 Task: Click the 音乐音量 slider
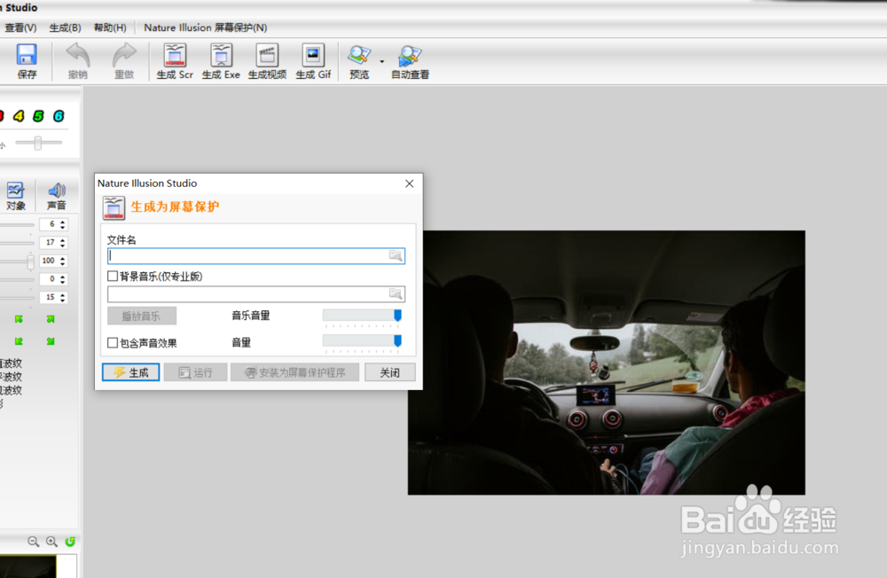point(362,316)
